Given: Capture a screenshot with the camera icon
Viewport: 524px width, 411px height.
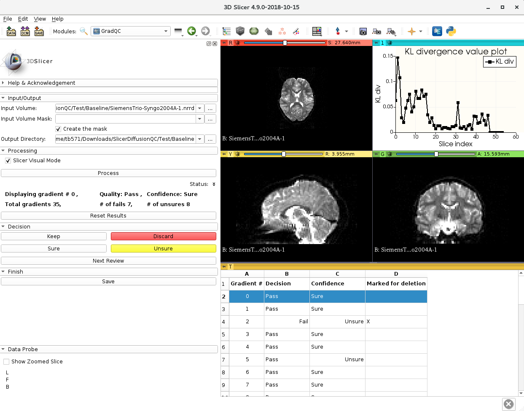Looking at the screenshot, I should 363,31.
